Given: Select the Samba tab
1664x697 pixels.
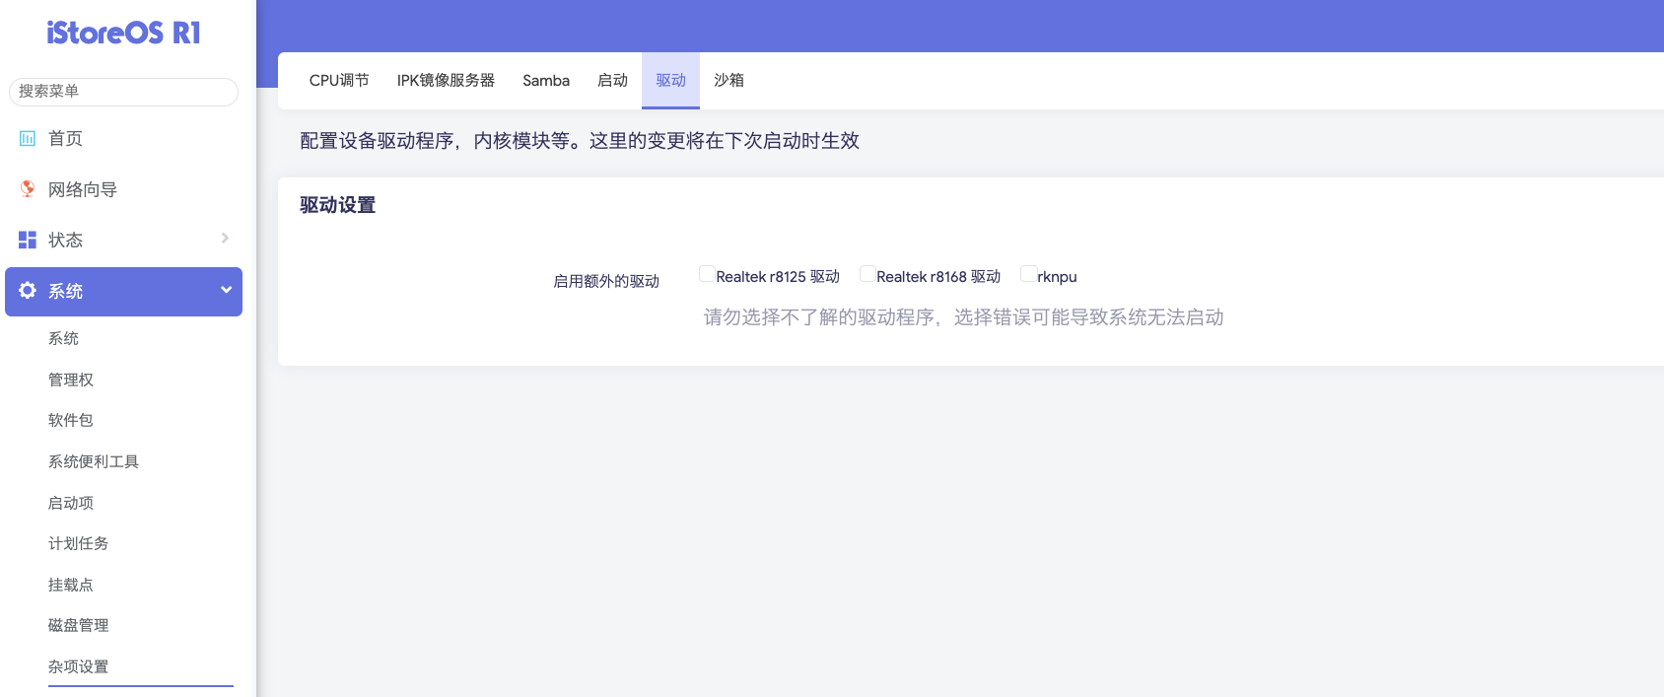Looking at the screenshot, I should click(546, 81).
